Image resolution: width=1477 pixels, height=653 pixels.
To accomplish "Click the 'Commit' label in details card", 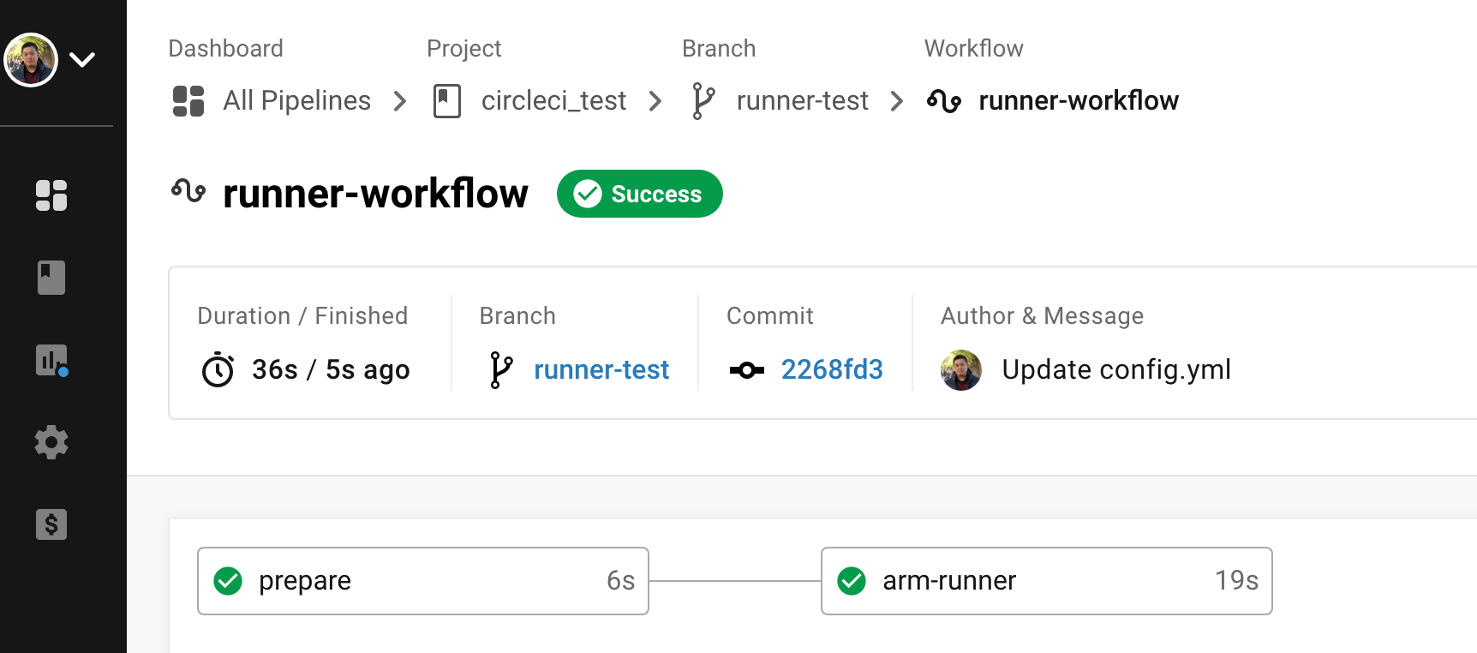I will 769,316.
